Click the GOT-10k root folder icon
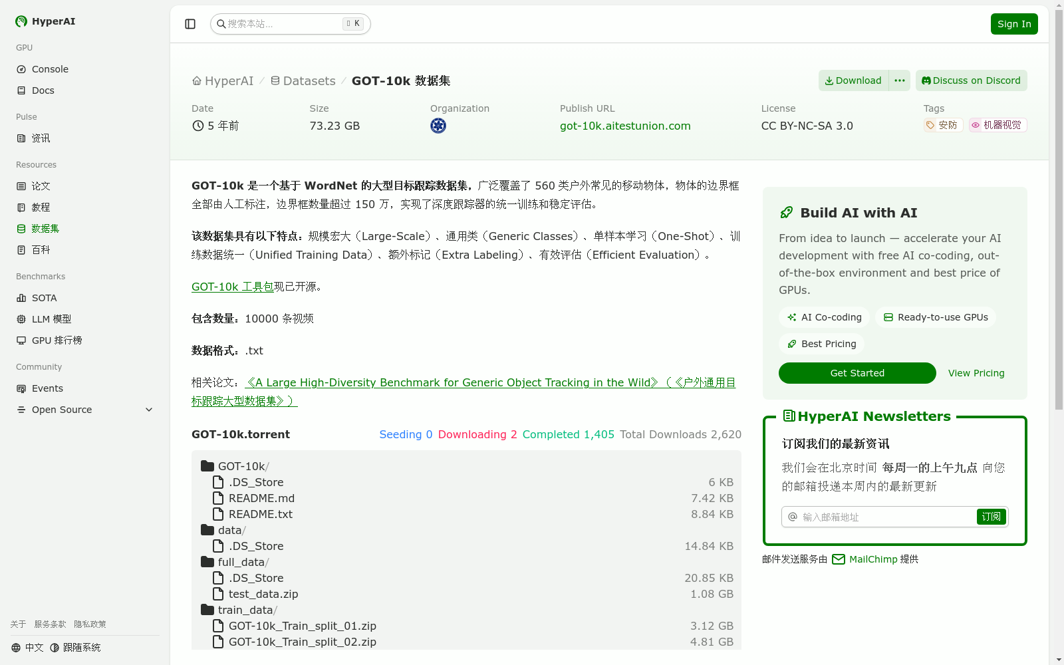This screenshot has width=1064, height=665. pos(207,466)
